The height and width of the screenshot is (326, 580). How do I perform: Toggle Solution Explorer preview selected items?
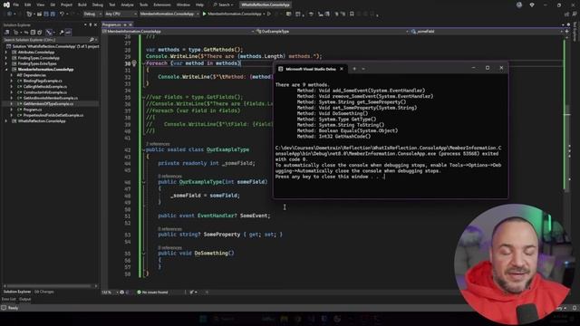coord(69,33)
